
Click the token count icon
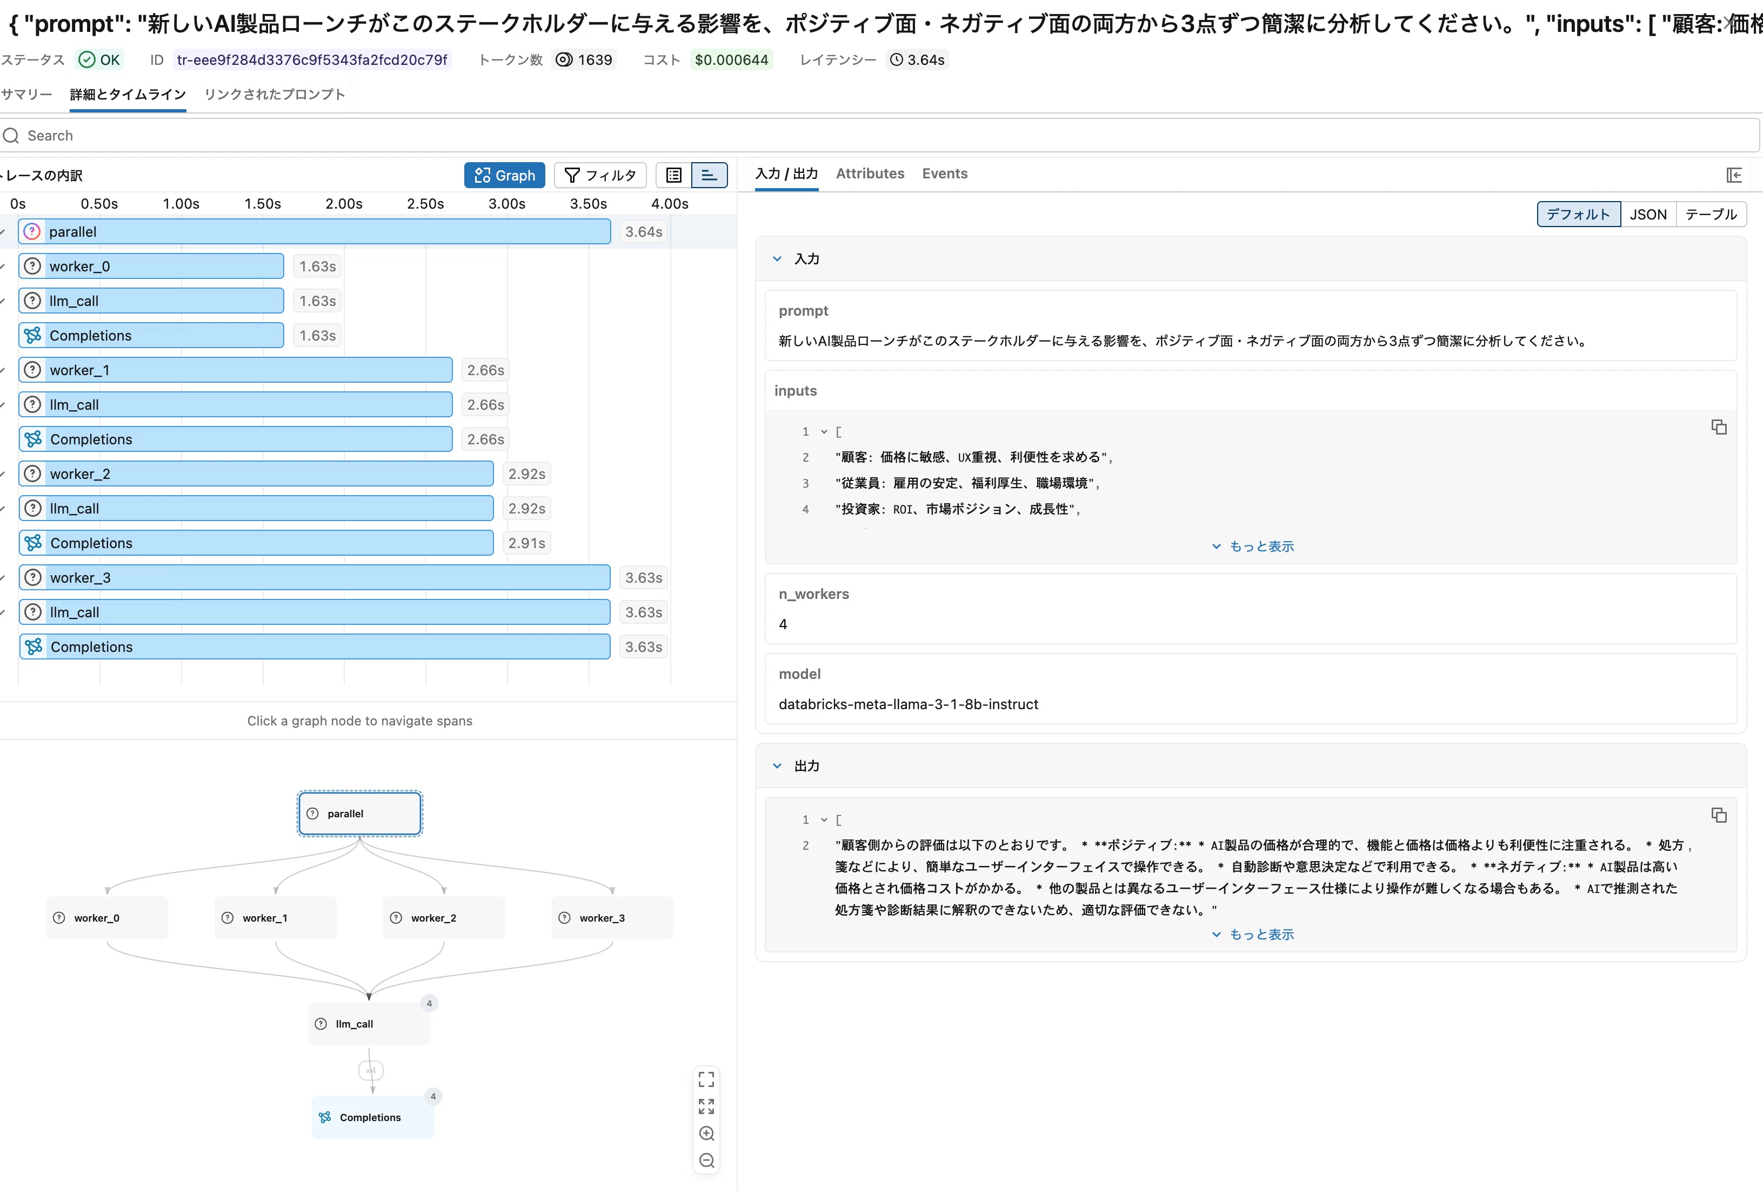[564, 60]
